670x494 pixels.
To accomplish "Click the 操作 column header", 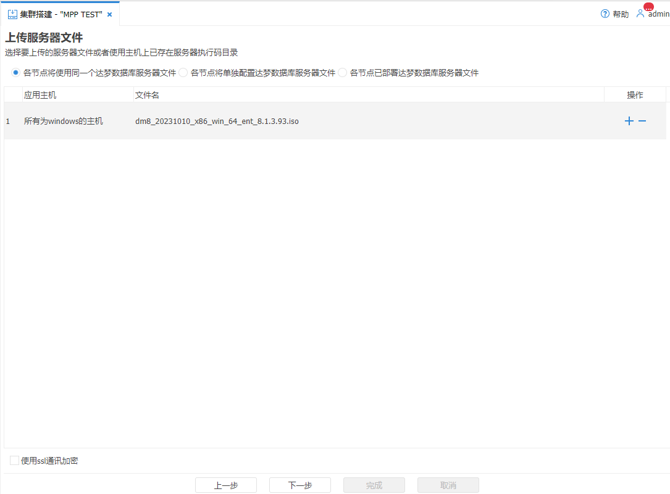I will click(635, 94).
